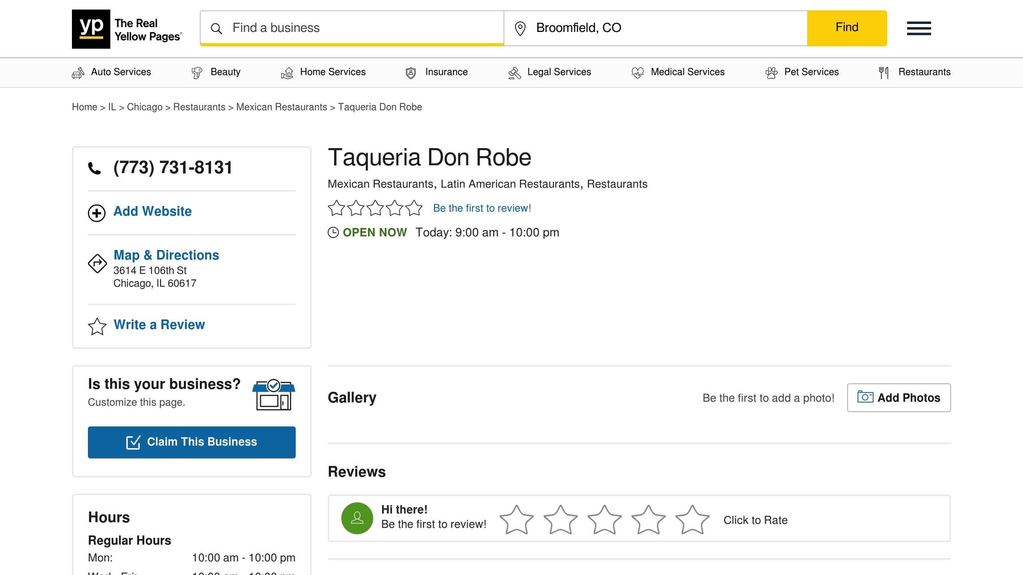Click the first star under the business title
Viewport: 1023px width, 575px height.
[337, 208]
